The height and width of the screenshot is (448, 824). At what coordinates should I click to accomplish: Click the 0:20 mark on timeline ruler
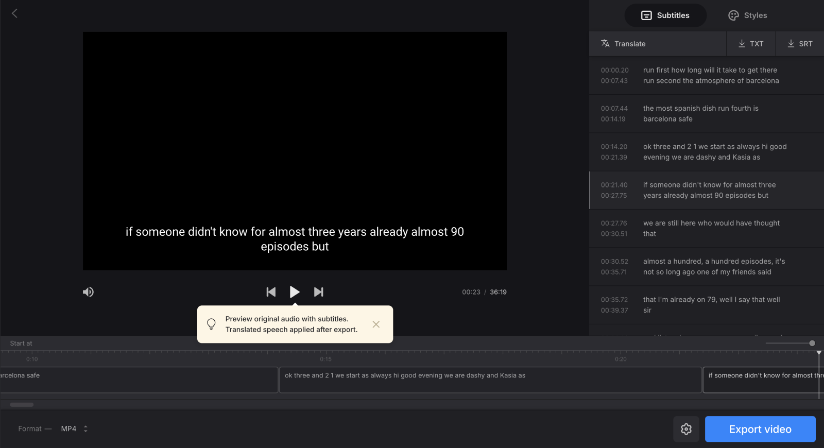click(621, 359)
